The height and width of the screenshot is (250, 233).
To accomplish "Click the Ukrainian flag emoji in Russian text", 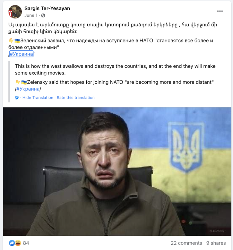I will pyautogui.click(x=17, y=41).
